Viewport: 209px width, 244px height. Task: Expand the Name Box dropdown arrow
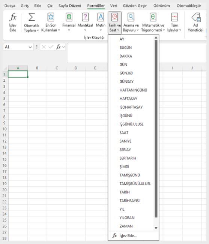click(30, 47)
